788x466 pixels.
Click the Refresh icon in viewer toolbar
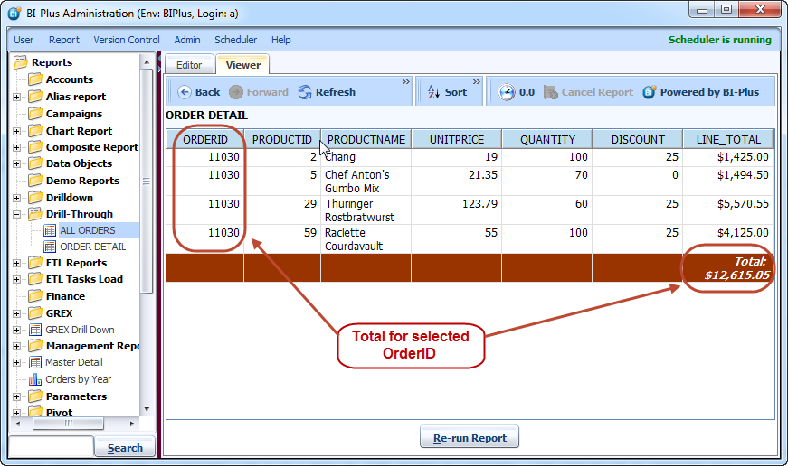pyautogui.click(x=305, y=92)
